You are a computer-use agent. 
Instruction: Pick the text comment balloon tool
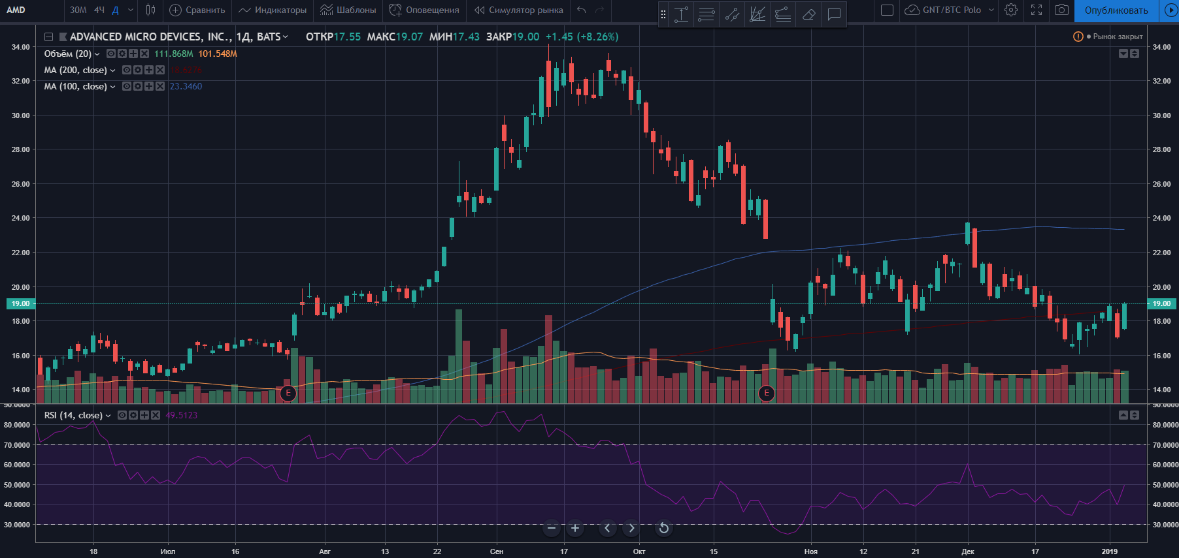coord(834,14)
